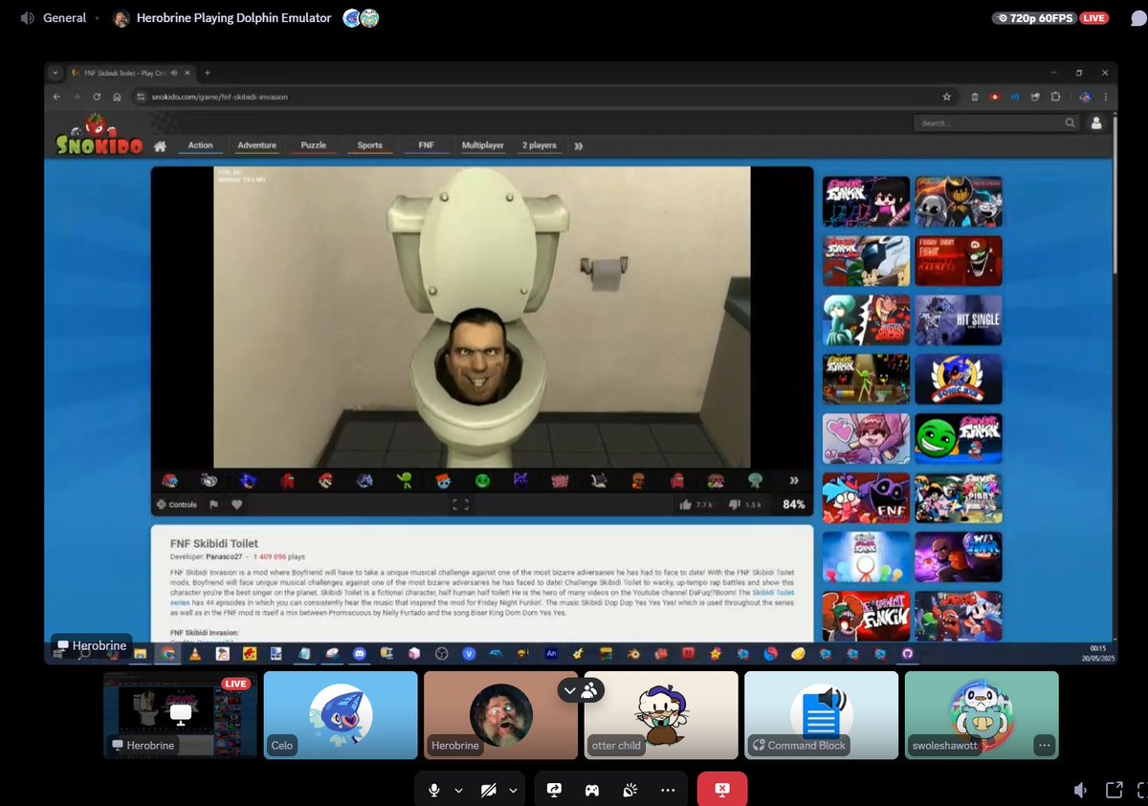The height and width of the screenshot is (806, 1148).
Task: Open the Multiplayer category tab
Action: [483, 145]
